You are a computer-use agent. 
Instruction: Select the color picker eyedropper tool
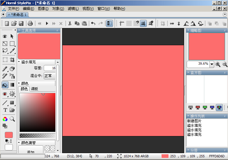click(12, 51)
